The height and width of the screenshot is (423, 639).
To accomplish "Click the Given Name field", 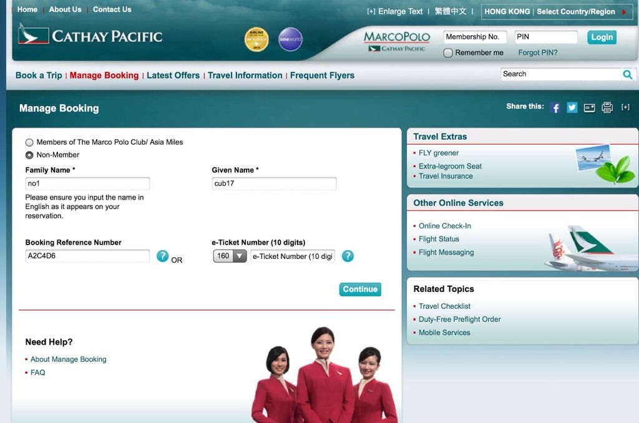I will pos(274,183).
